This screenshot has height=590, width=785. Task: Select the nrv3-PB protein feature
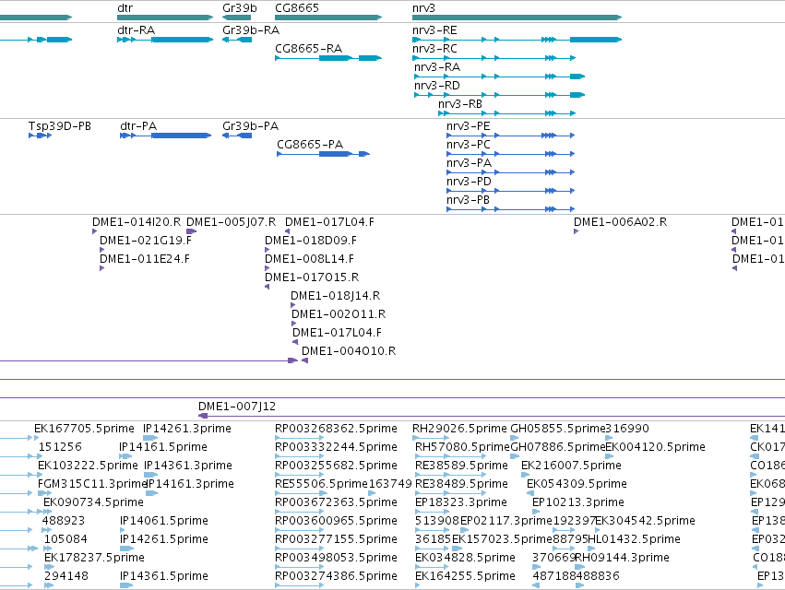(511, 209)
